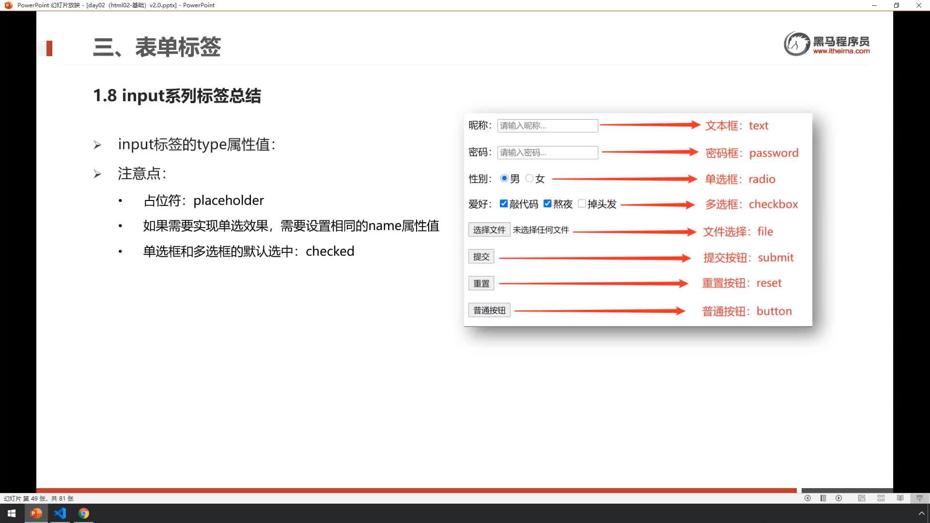Viewport: 930px width, 523px height.
Task: Click the www.itheima.com link text
Action: coord(841,51)
